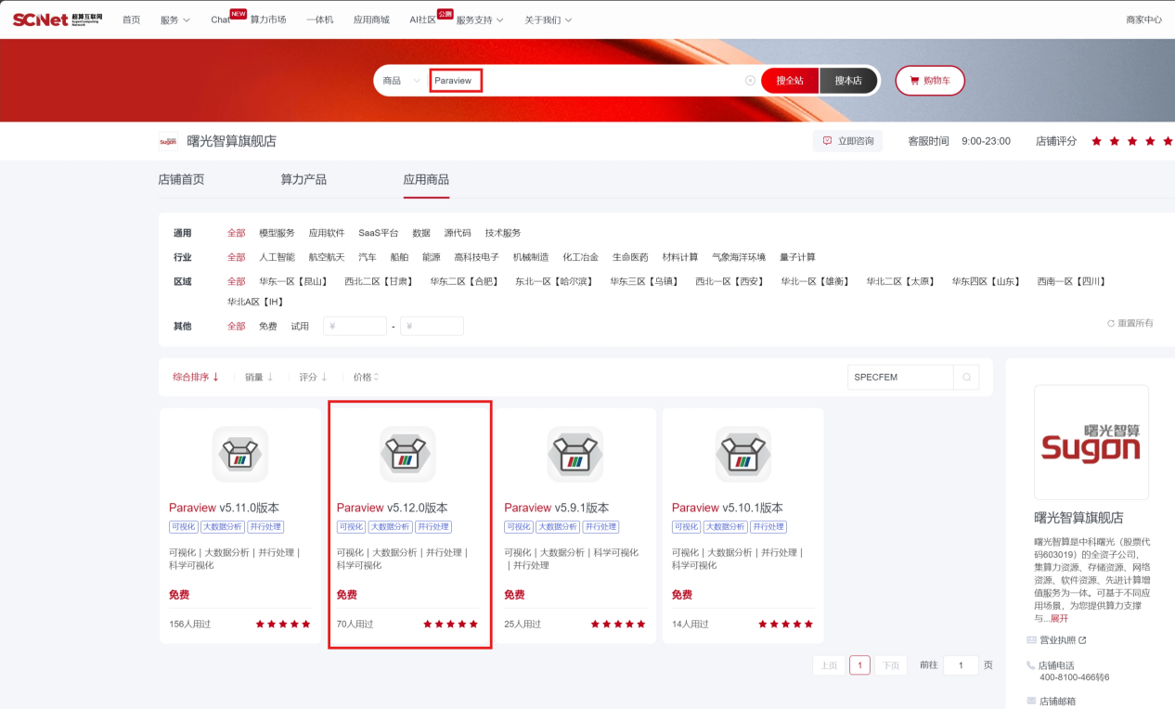Click the 立即咨询 consult button
Screen dimensions: 1175x709
click(x=848, y=141)
